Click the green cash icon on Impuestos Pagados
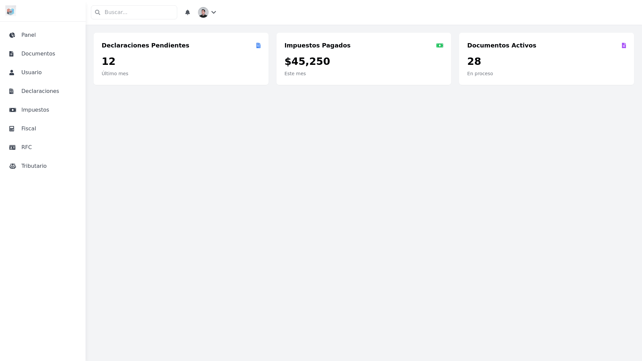Viewport: 642px width, 361px height. [440, 45]
